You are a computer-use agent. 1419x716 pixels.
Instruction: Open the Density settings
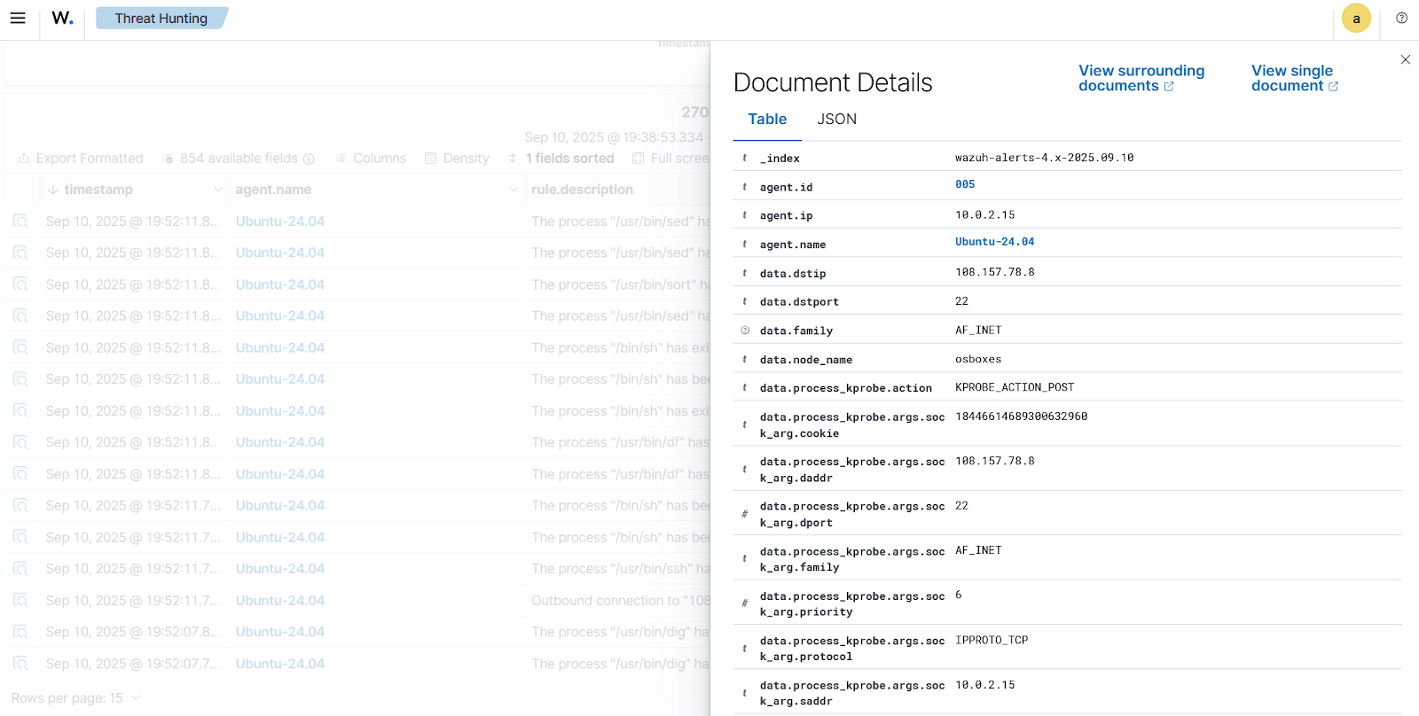tap(457, 159)
